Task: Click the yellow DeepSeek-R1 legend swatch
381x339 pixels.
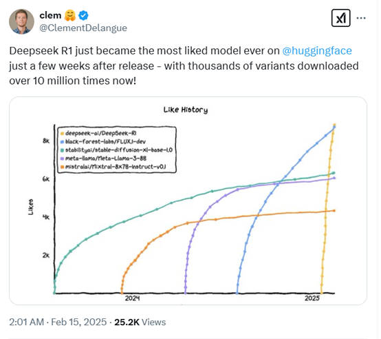Action: pyautogui.click(x=62, y=134)
